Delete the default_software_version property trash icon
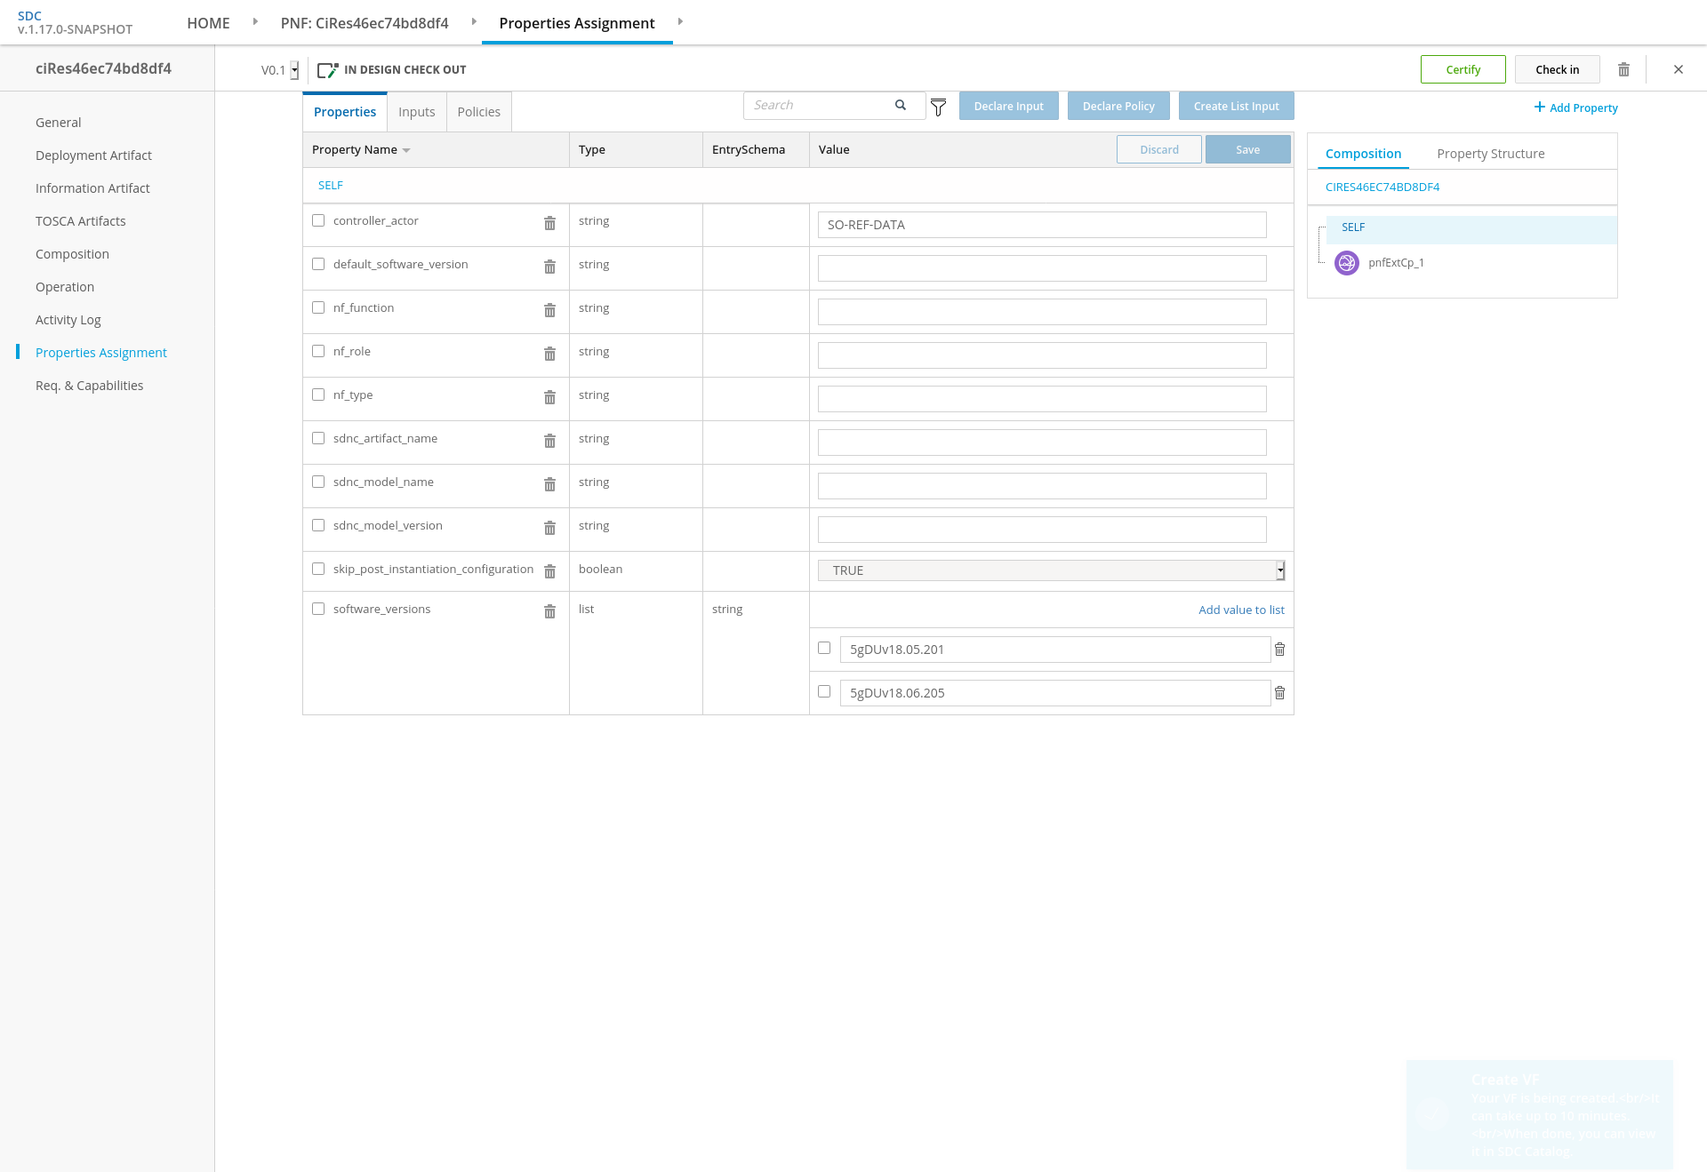 (x=549, y=267)
